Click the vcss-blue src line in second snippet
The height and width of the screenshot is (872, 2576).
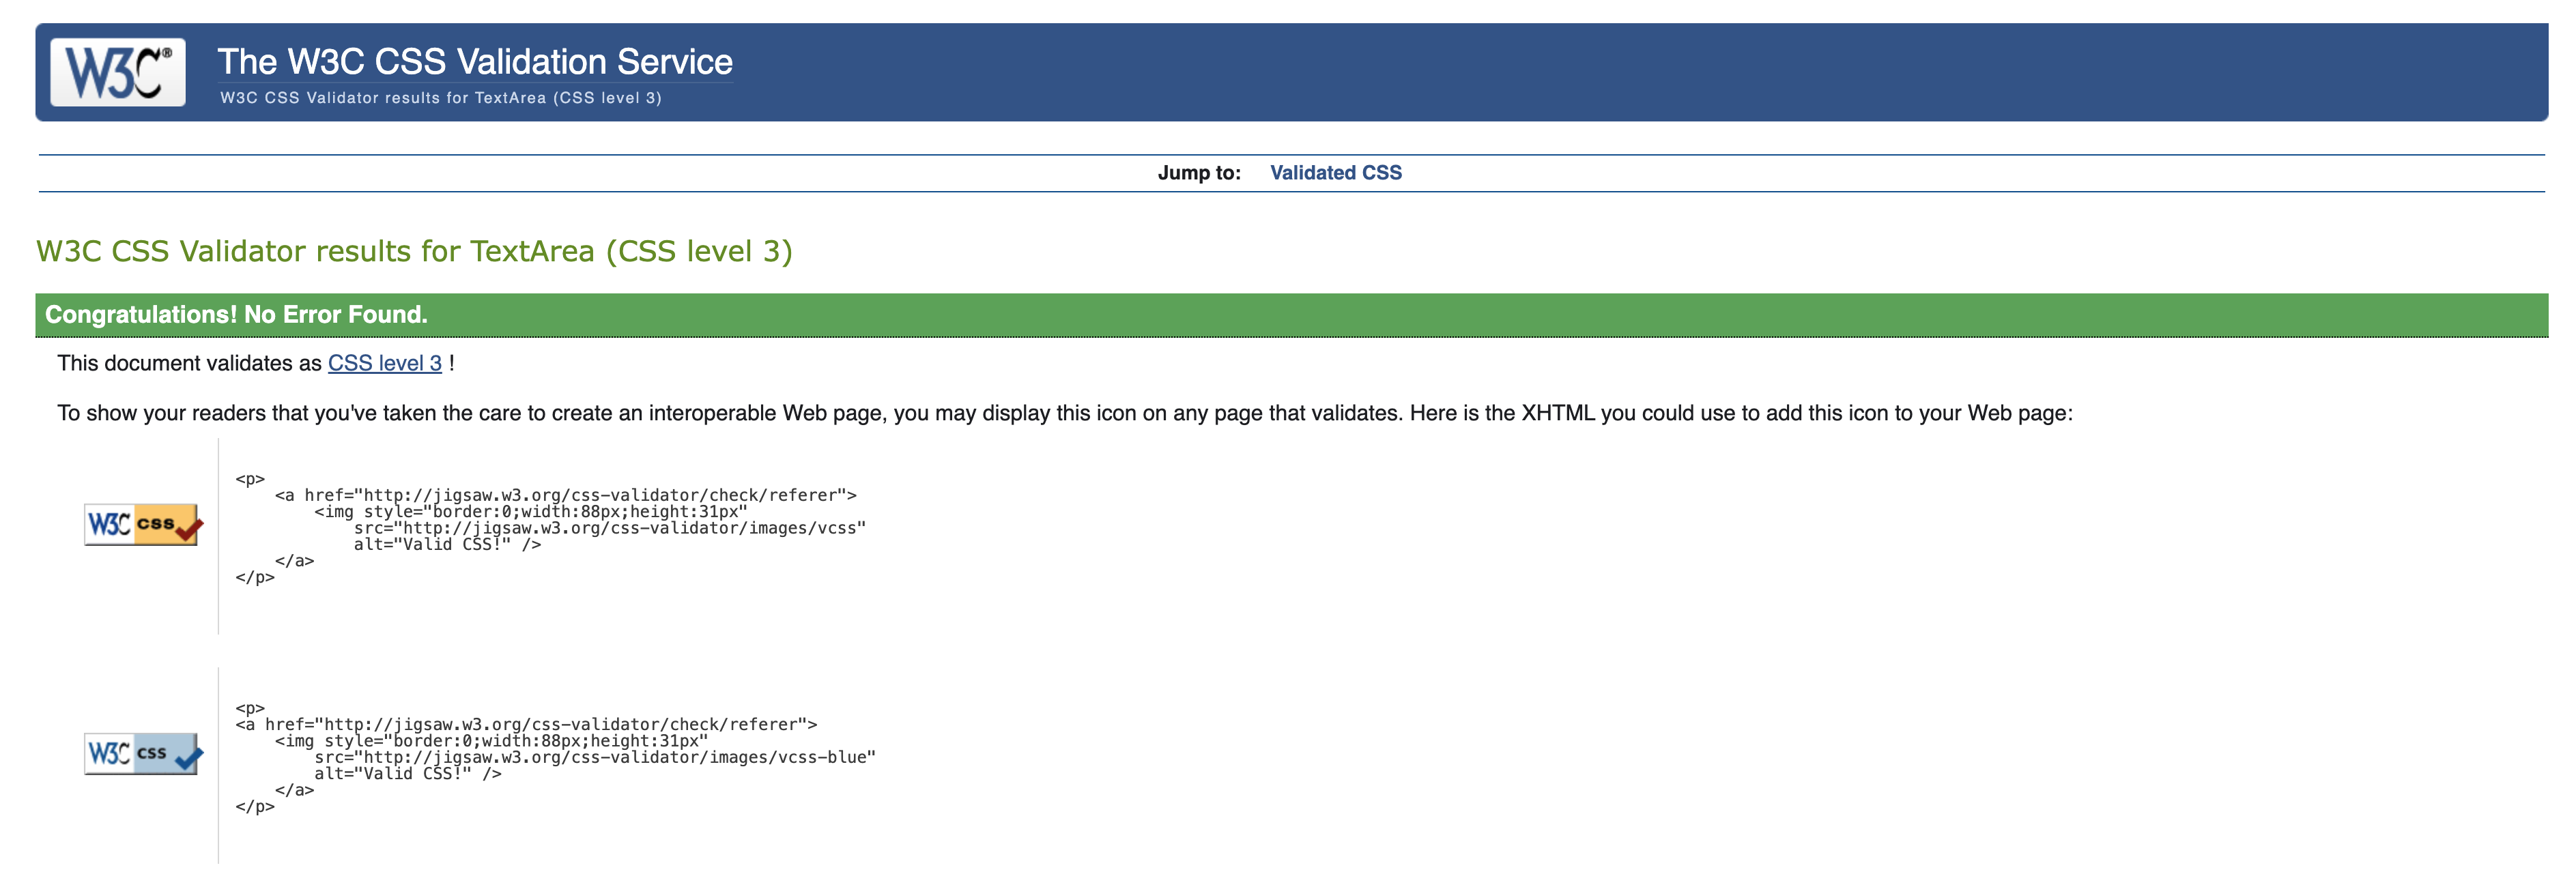click(x=594, y=757)
